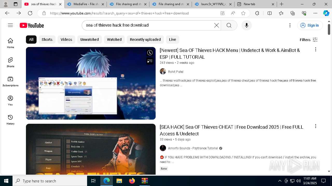Clear the search query with X
The width and height of the screenshot is (332, 186).
[x=217, y=25]
